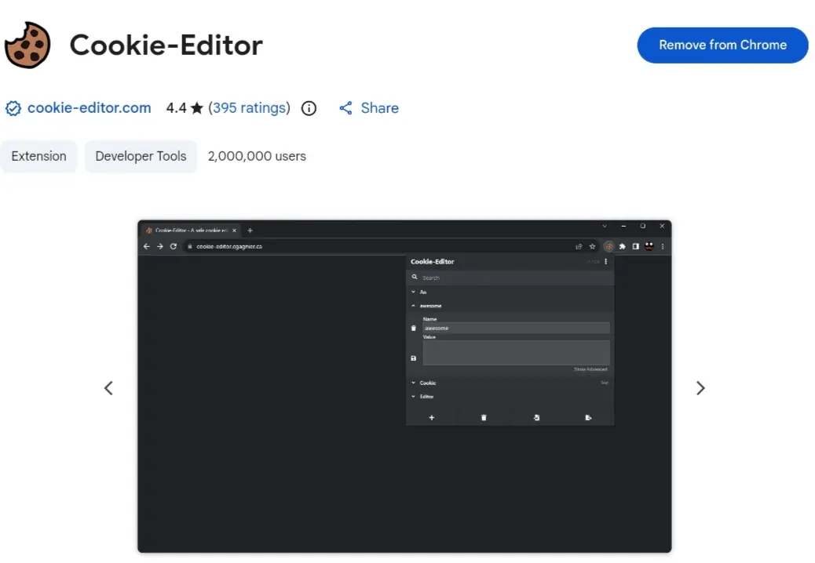The height and width of the screenshot is (563, 815).
Task: Click the Cookie-Editor cookie logo
Action: click(27, 45)
